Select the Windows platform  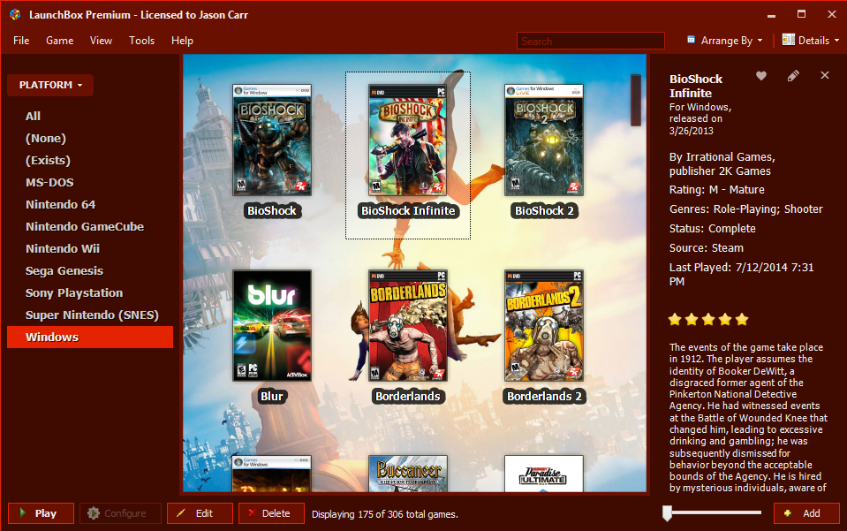point(90,338)
